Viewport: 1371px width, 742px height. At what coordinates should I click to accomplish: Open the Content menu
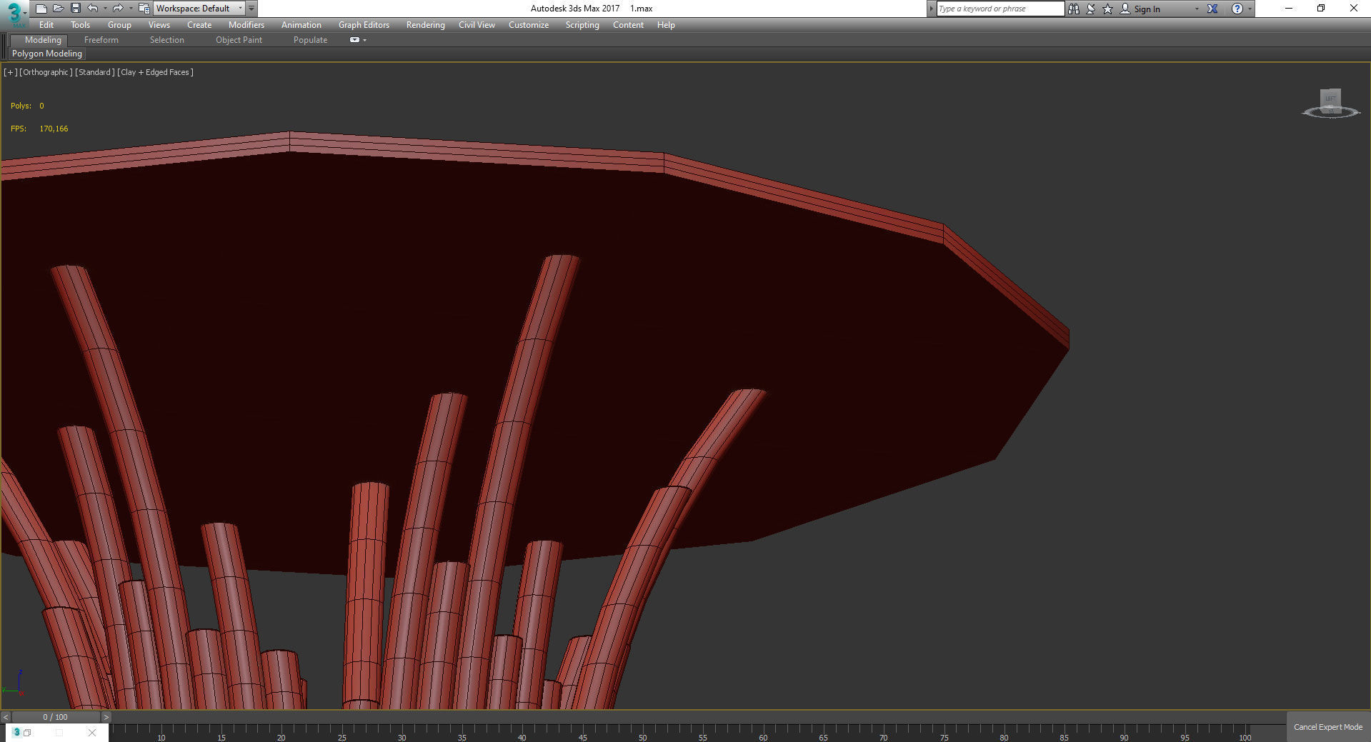[628, 25]
